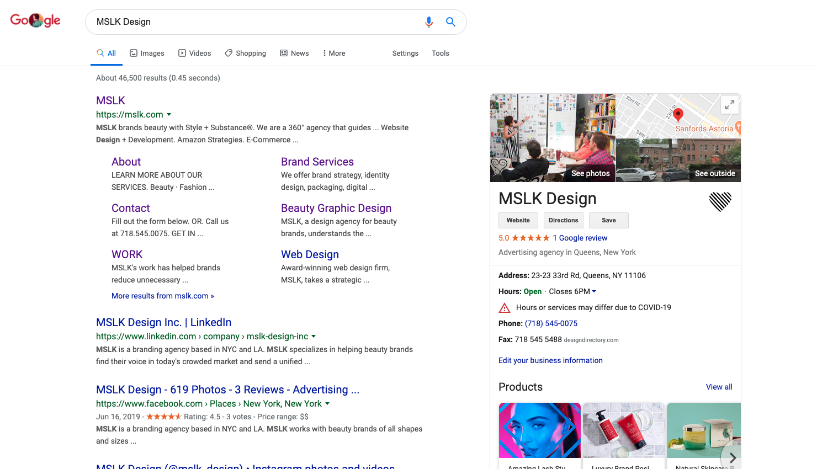Open dropdown arrow next to mslk.com URL
The width and height of the screenshot is (817, 469).
pyautogui.click(x=169, y=115)
